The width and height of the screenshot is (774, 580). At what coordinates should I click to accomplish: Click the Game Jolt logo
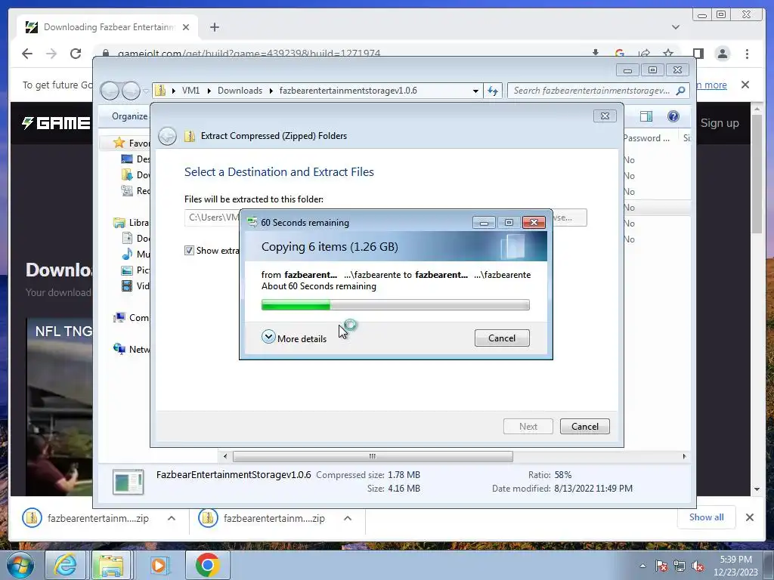click(56, 123)
